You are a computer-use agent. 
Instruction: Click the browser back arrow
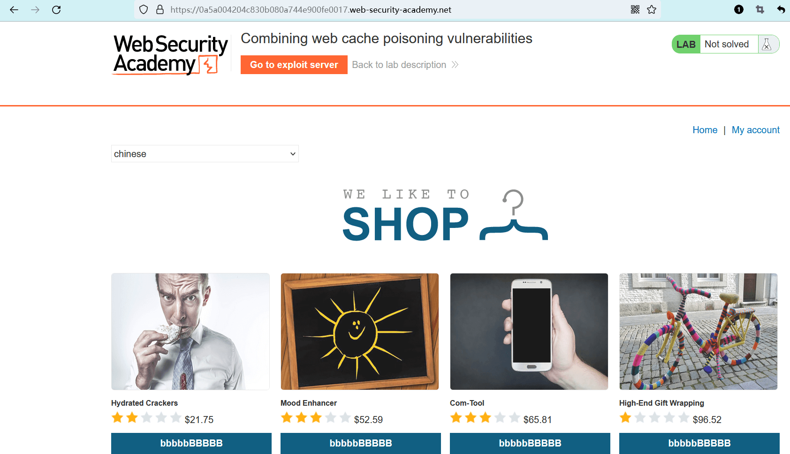(x=14, y=10)
